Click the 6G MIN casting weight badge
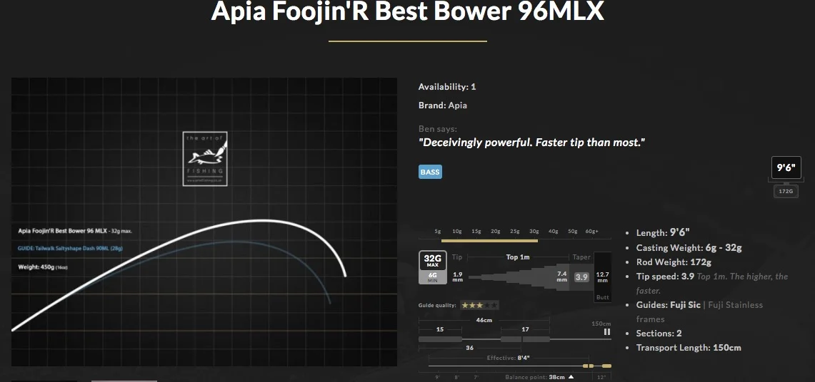Screen dimensions: 815x382 [x=432, y=277]
